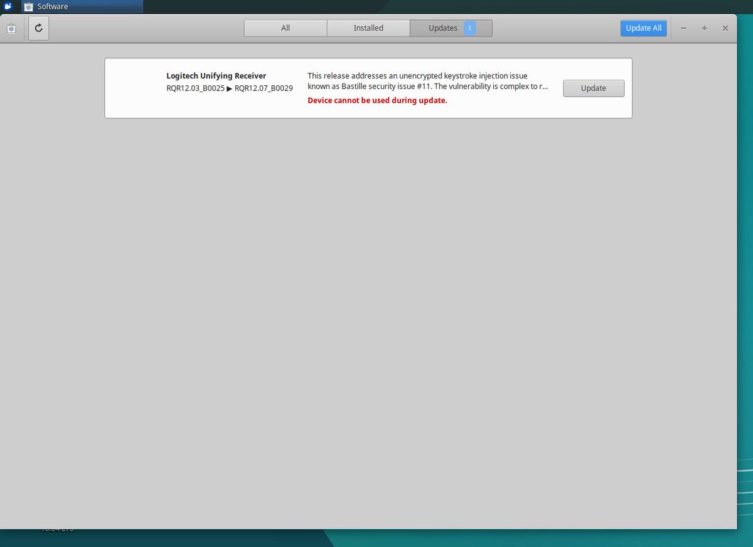Switch to the Installed tab

[368, 28]
